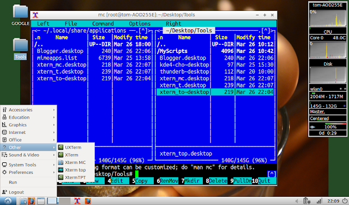Open the Command menu in mc

coord(103,24)
